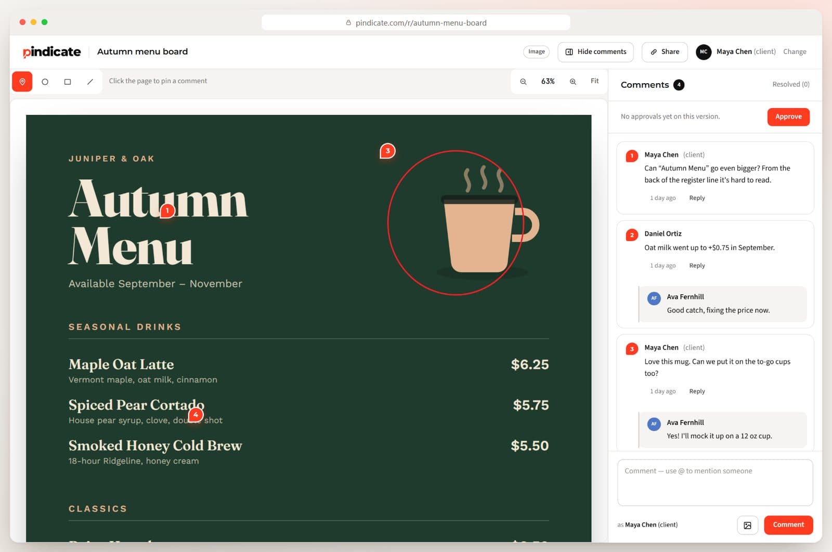This screenshot has width=832, height=552.
Task: Hide comments panel
Action: point(595,51)
